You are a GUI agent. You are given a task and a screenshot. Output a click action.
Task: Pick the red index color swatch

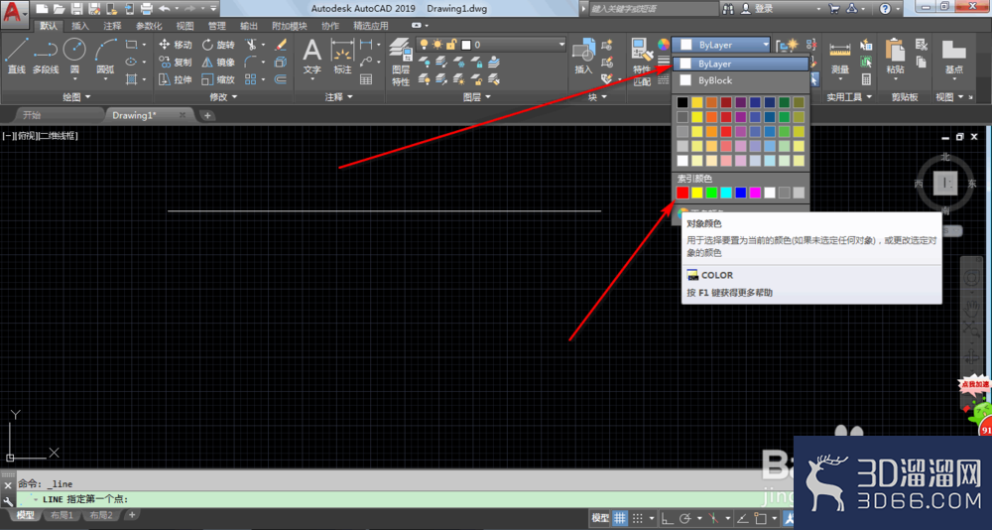(682, 193)
